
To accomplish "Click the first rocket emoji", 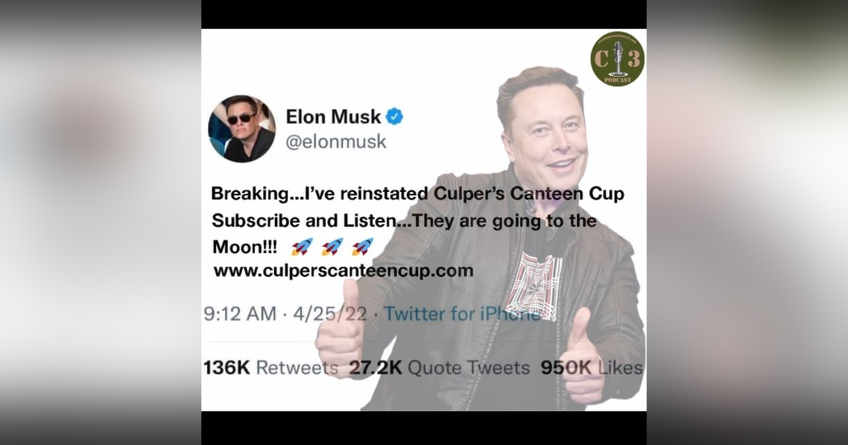I will 302,247.
